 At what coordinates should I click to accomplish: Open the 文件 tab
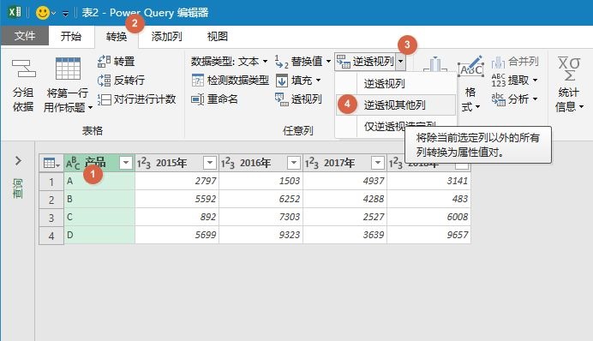25,36
